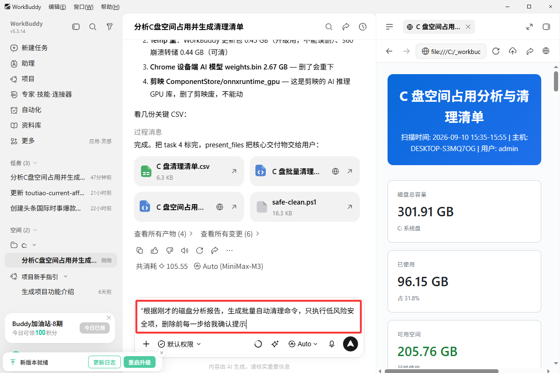Reload the preview page
Image resolution: width=560 pixels, height=373 pixels.
(496, 51)
